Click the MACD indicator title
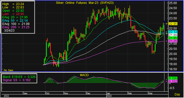This screenshot has width=184, height=98. tap(84, 75)
